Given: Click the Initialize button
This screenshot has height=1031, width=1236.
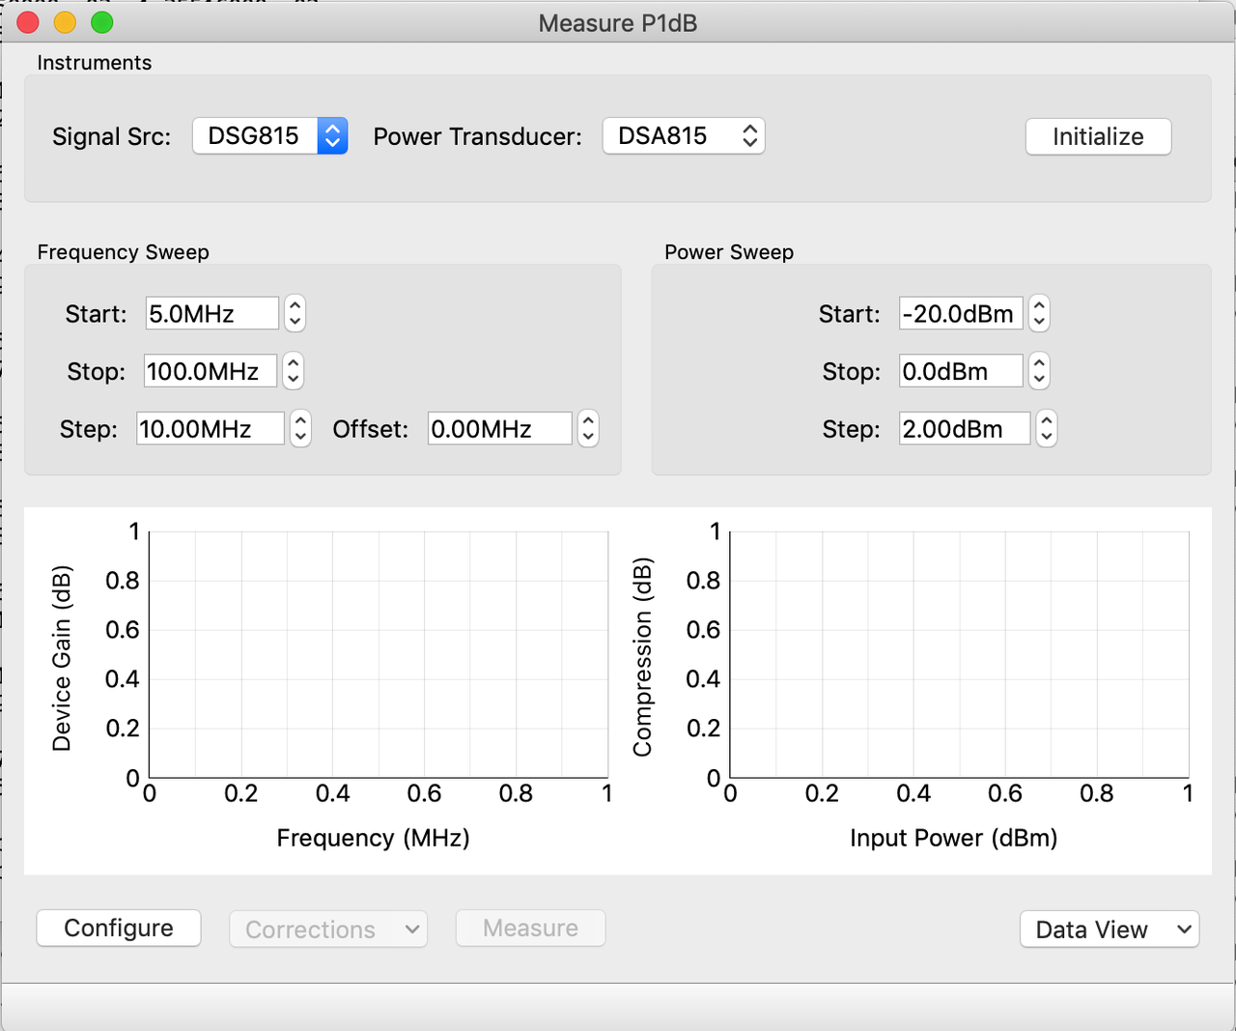Looking at the screenshot, I should pos(1098,136).
